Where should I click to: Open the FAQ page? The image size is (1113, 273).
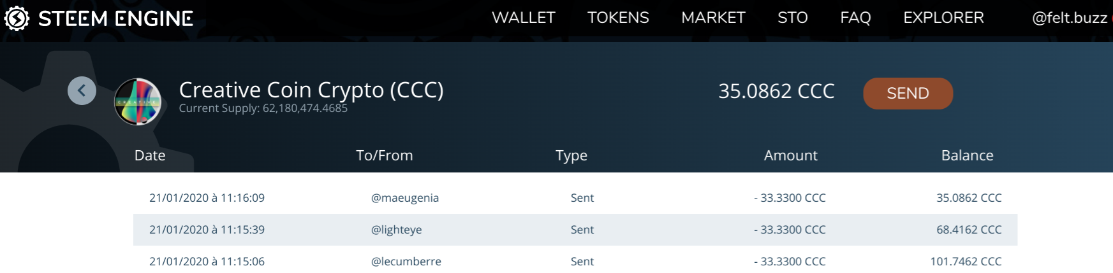[x=855, y=18]
